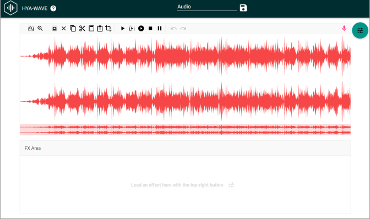The height and width of the screenshot is (219, 370).
Task: Play the audio
Action: [x=122, y=29]
